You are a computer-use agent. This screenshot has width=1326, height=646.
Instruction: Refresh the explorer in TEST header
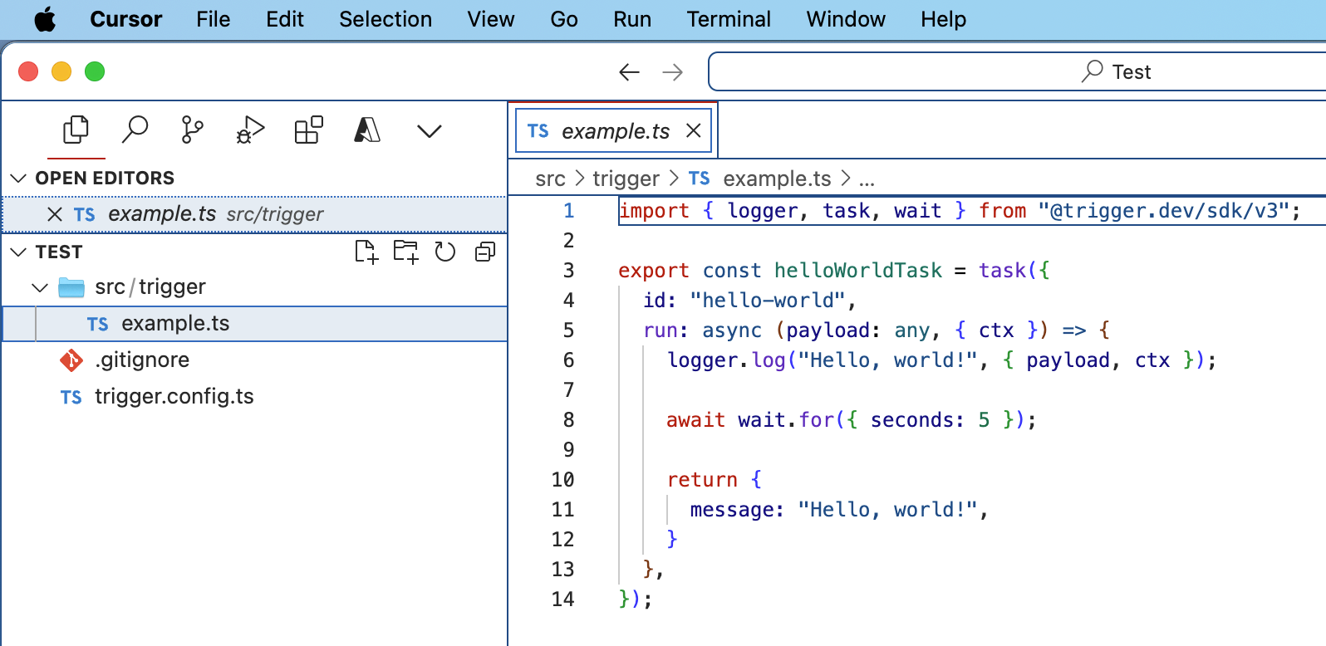445,252
